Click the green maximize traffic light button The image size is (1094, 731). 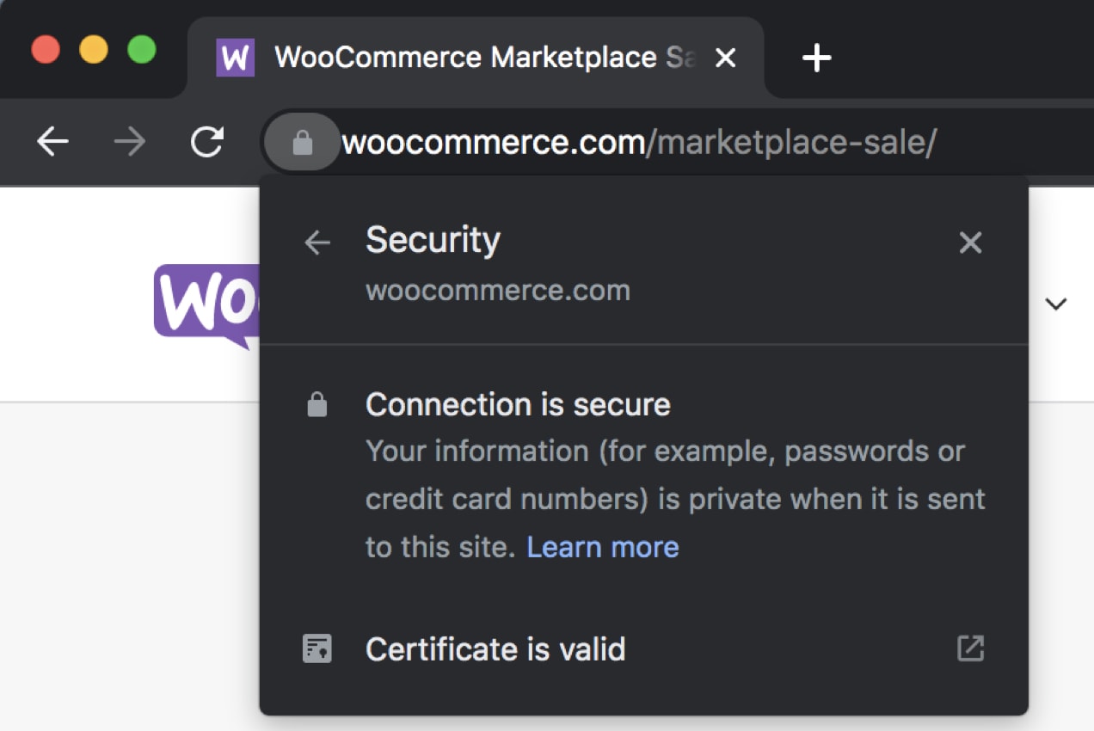pos(140,49)
